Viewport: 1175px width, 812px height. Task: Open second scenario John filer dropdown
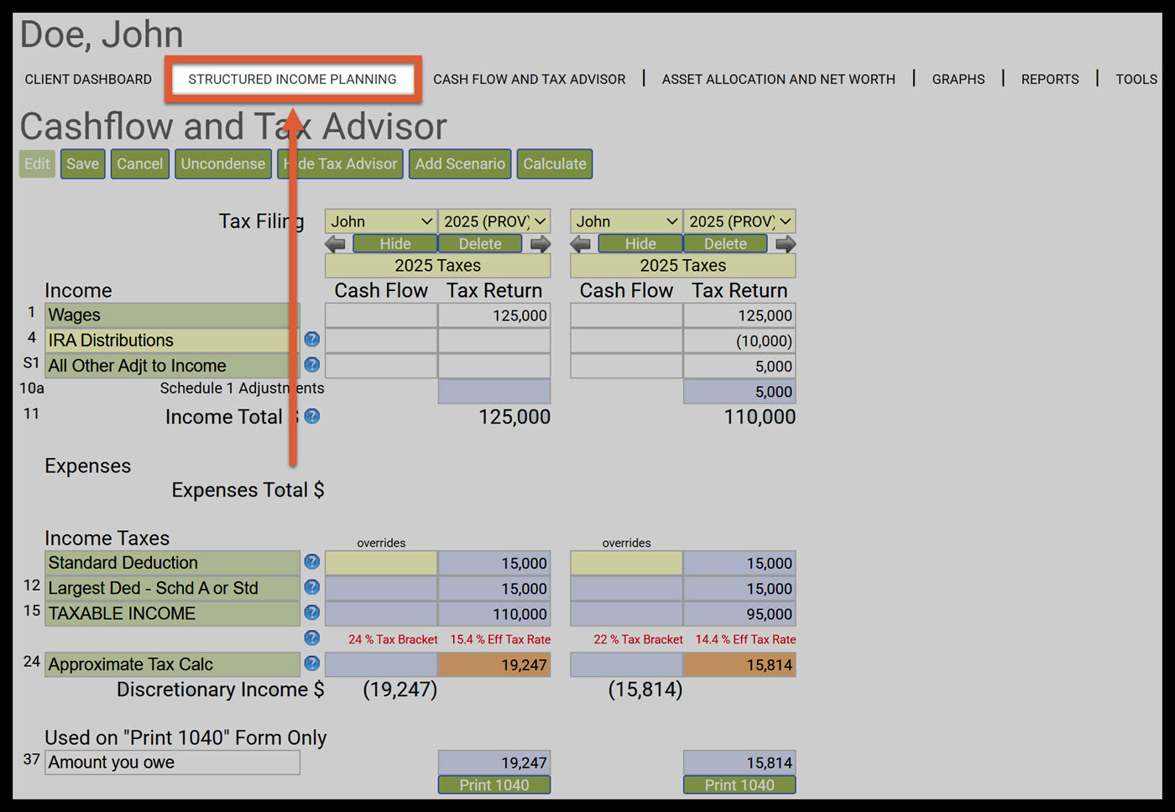[x=626, y=221]
